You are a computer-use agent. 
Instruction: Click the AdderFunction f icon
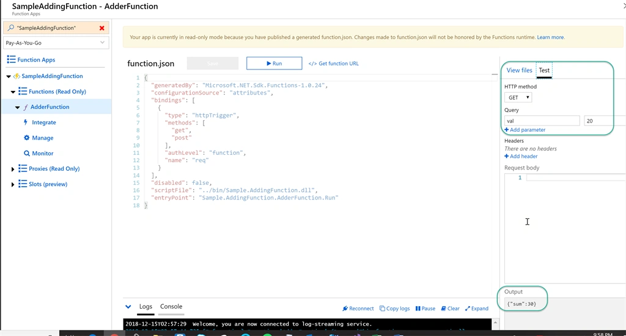(26, 107)
